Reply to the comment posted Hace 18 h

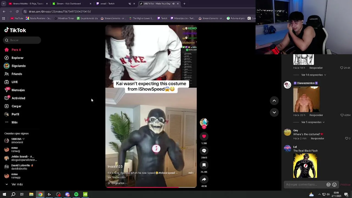click(316, 68)
